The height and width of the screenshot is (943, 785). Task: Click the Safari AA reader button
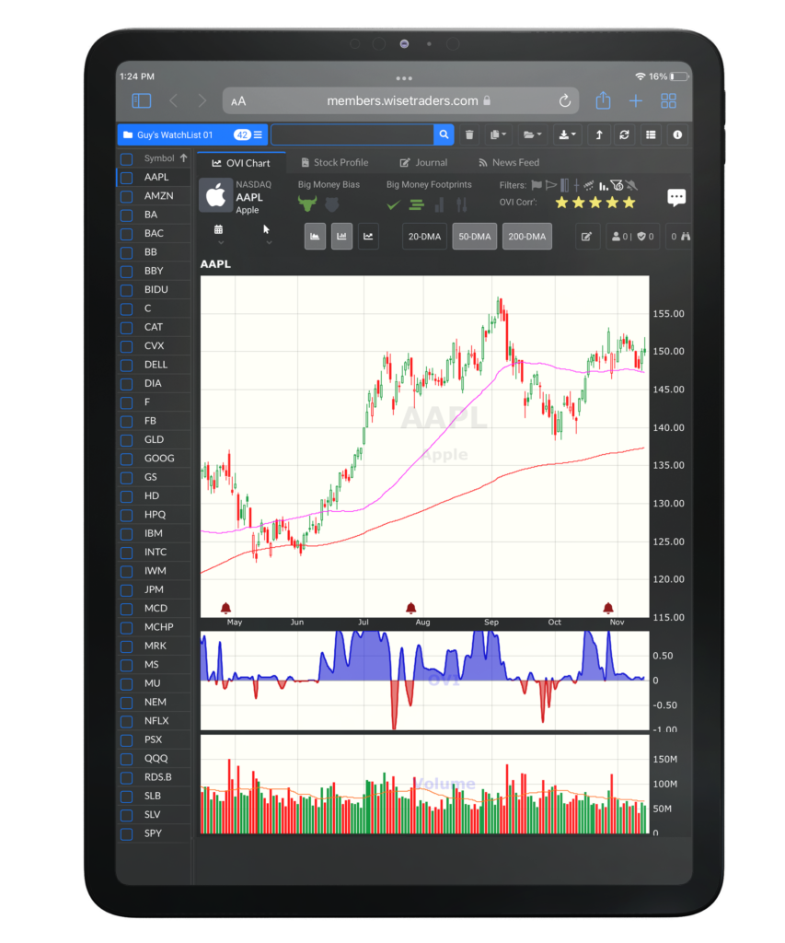click(x=238, y=101)
